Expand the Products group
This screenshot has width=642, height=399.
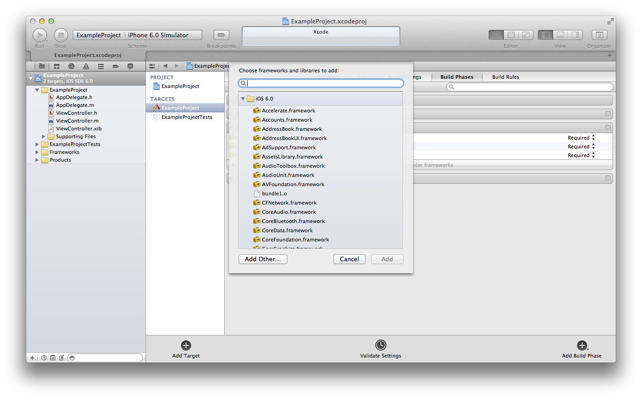[x=37, y=160]
